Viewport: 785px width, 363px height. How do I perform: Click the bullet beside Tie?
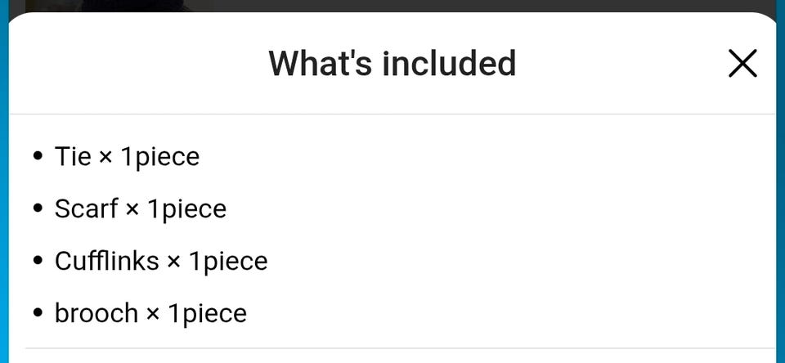[37, 155]
